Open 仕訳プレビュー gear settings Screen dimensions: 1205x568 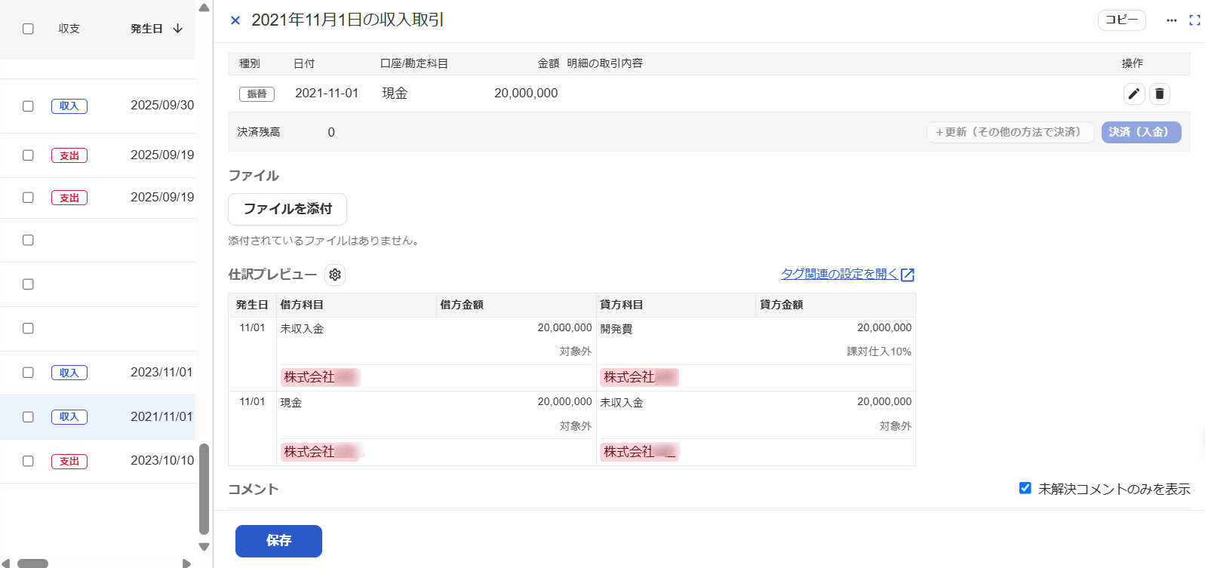click(335, 275)
